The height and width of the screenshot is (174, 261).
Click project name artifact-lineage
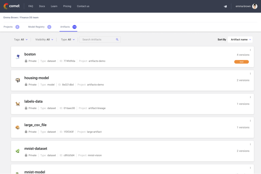pos(97,108)
